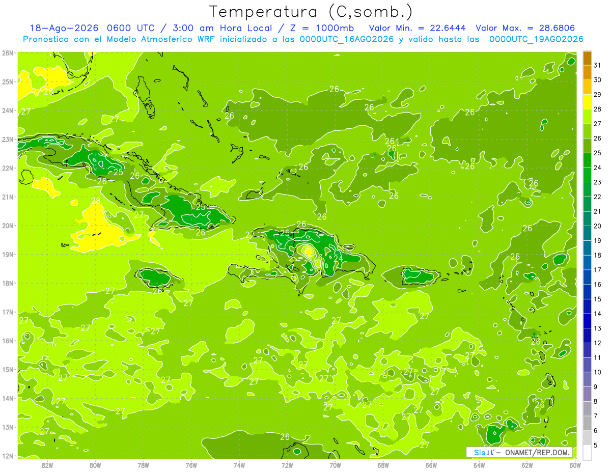The width and height of the screenshot is (611, 472).
Task: Click the yellow 28–29 swatch on the color scale
Action: pos(587,102)
